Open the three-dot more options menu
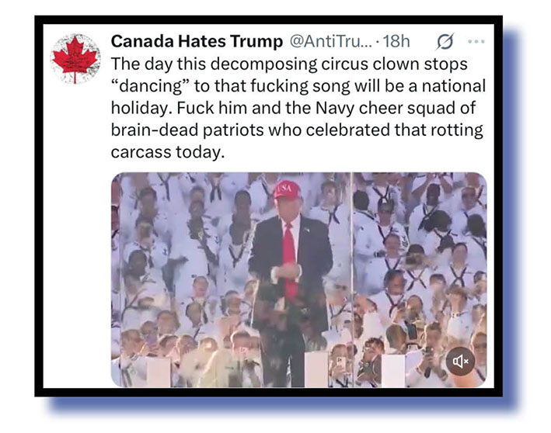551x433 pixels. (x=476, y=41)
